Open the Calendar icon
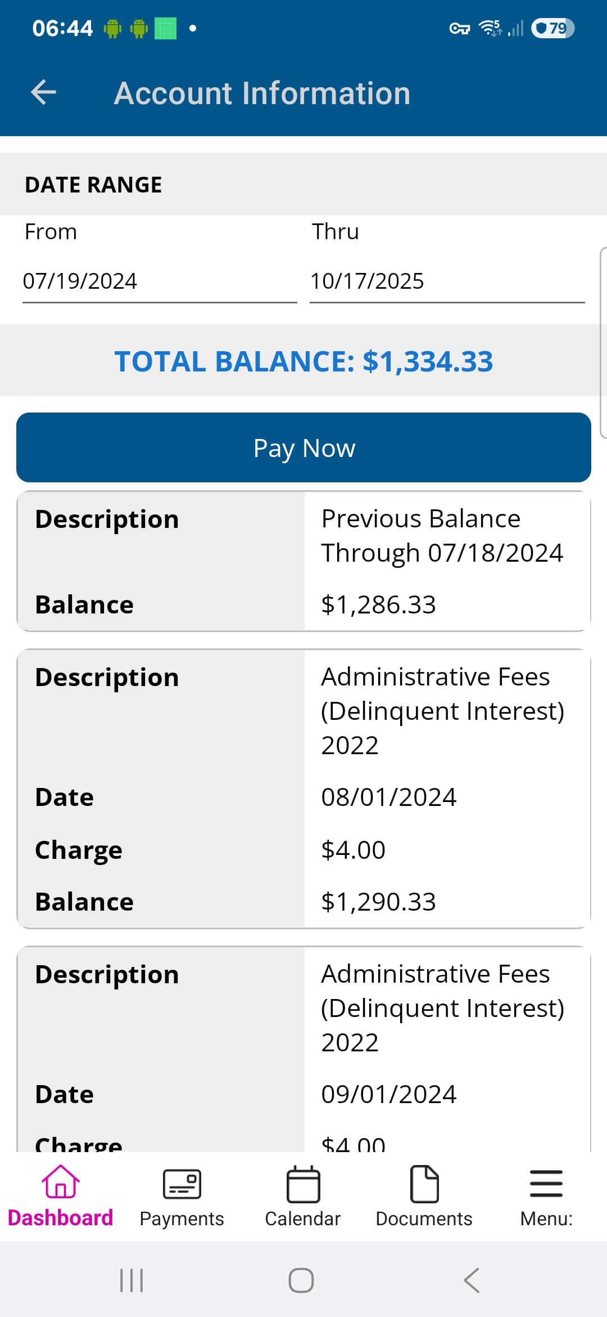The width and height of the screenshot is (607, 1317). (303, 1184)
